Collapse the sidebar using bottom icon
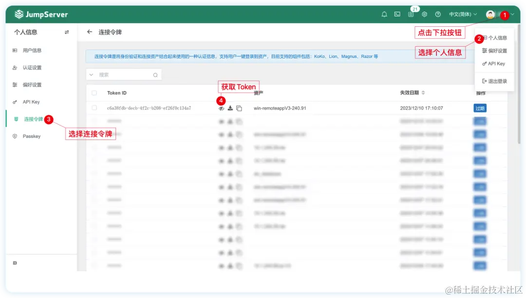Screen dimensions: 526x298 [15, 263]
